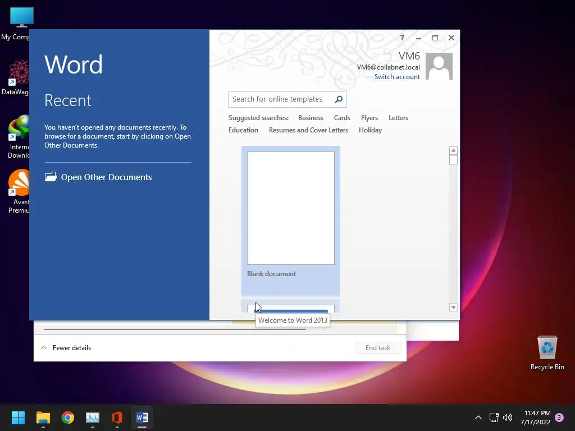Click End task in Task Manager

(x=378, y=348)
